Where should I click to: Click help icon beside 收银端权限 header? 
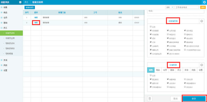click(202, 21)
